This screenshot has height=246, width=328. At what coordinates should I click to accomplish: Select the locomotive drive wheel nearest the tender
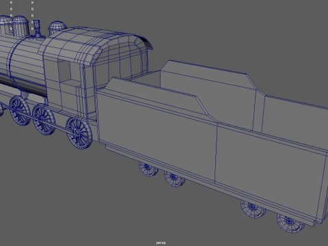pos(79,133)
